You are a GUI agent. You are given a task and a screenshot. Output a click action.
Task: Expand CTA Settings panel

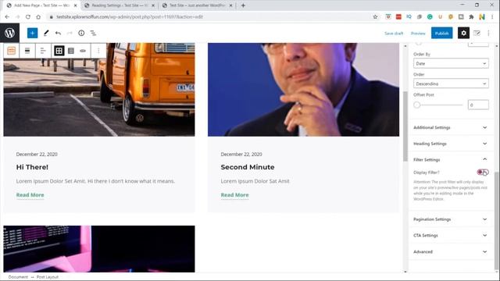pyautogui.click(x=450, y=236)
